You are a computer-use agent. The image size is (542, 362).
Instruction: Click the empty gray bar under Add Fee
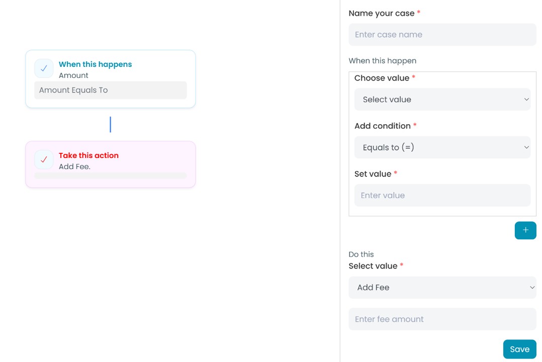click(110, 175)
